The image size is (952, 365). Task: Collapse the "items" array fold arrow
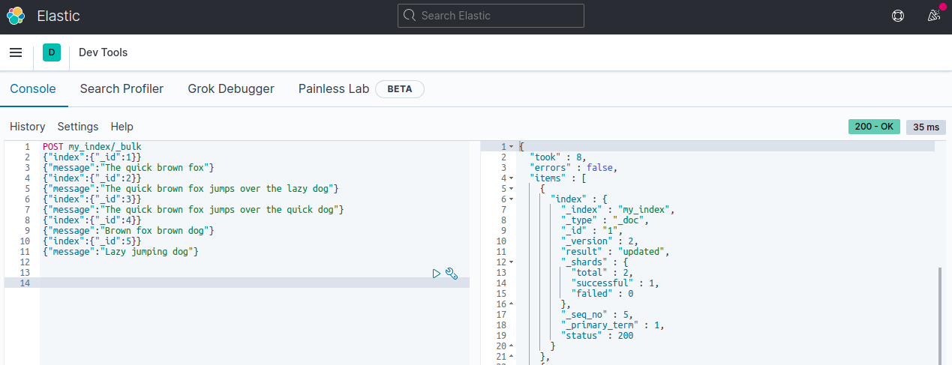512,178
